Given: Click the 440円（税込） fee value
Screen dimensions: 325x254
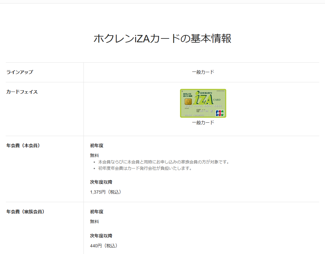Looking at the screenshot, I should point(104,246).
